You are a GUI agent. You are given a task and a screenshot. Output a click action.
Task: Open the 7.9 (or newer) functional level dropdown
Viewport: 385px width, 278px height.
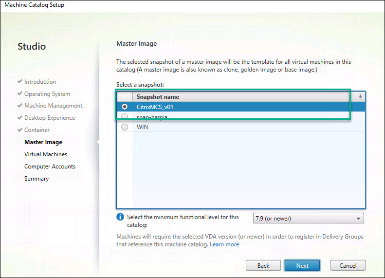point(309,219)
